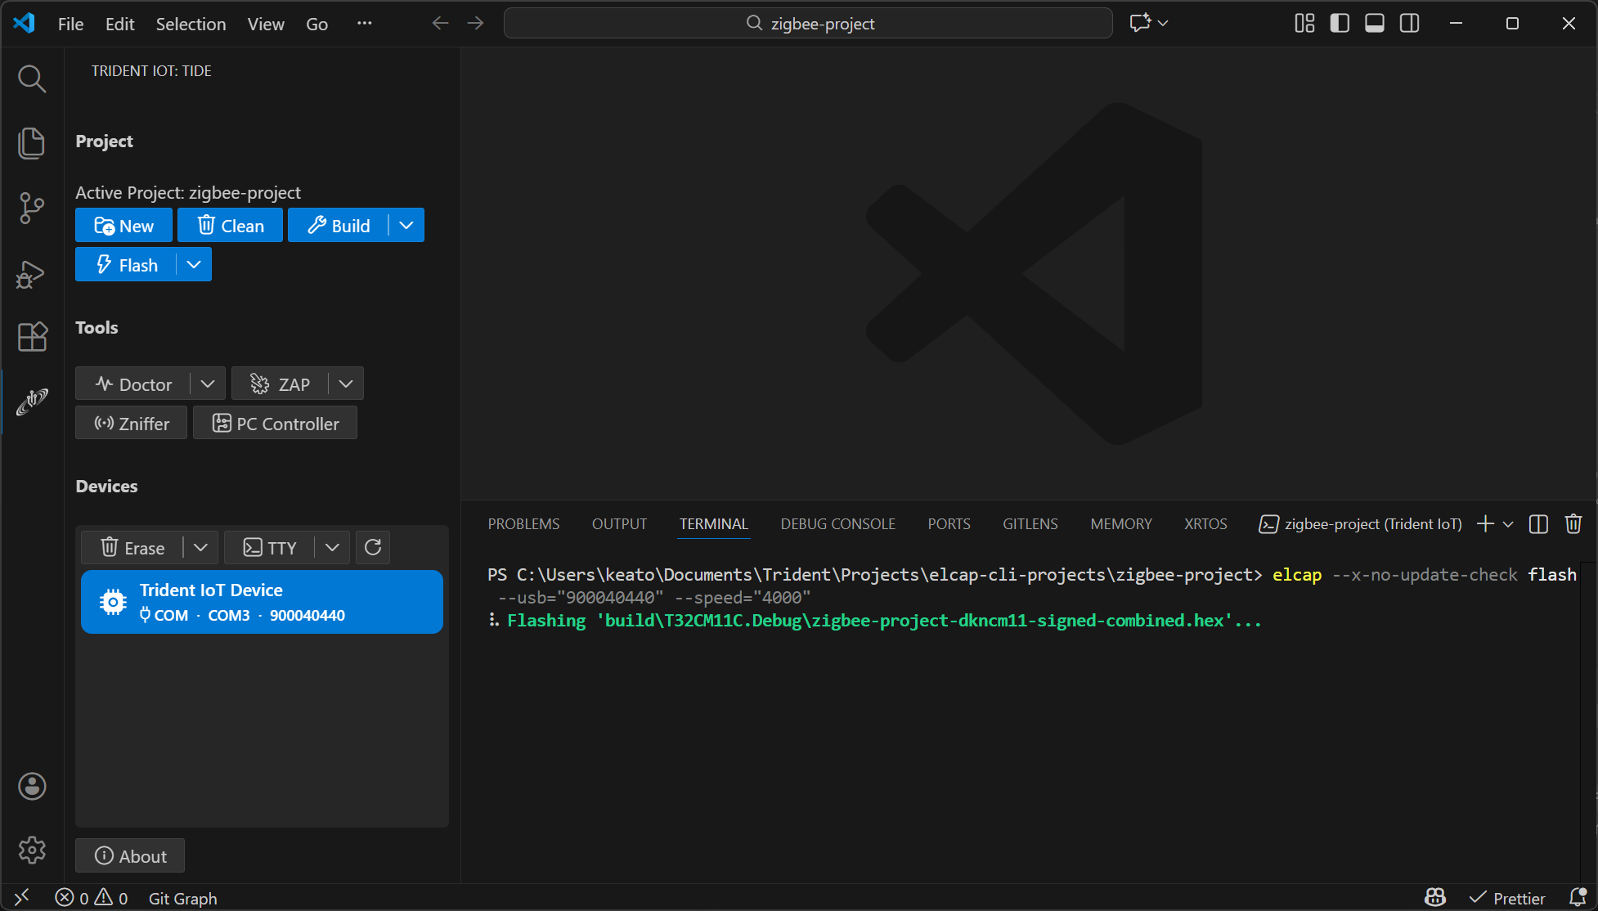Image resolution: width=1598 pixels, height=911 pixels.
Task: Open the File menu
Action: (x=70, y=24)
